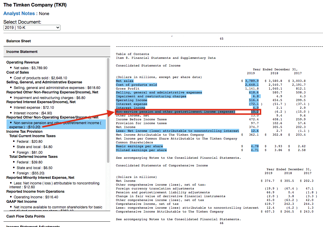Screen dimensions: 323x227
Task: Select the 'Interest expense : $72.10' data point
Action: coord(34,107)
